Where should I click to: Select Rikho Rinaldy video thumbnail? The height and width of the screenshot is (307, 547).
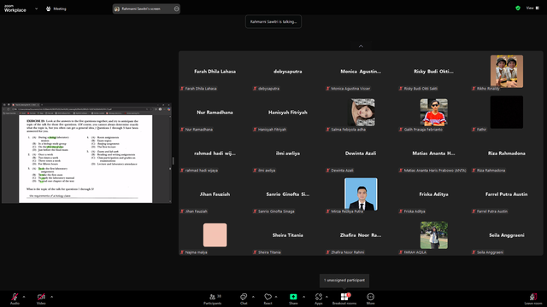pyautogui.click(x=507, y=72)
